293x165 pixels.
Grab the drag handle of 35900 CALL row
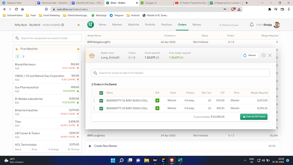tap(94, 108)
